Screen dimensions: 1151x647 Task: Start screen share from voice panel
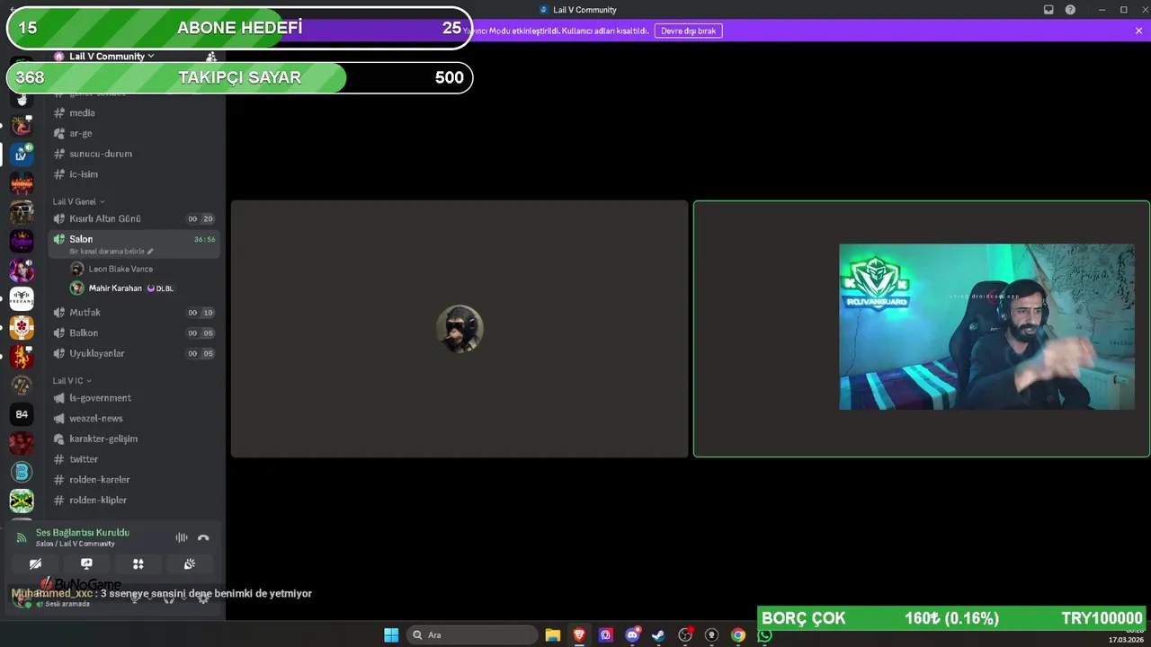click(86, 564)
